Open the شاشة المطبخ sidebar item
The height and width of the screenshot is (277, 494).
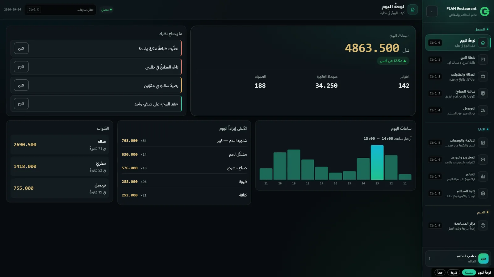point(458,93)
